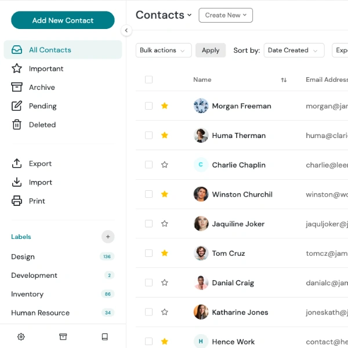Sort by Name column arrows icon
348x348 pixels.
tap(284, 80)
